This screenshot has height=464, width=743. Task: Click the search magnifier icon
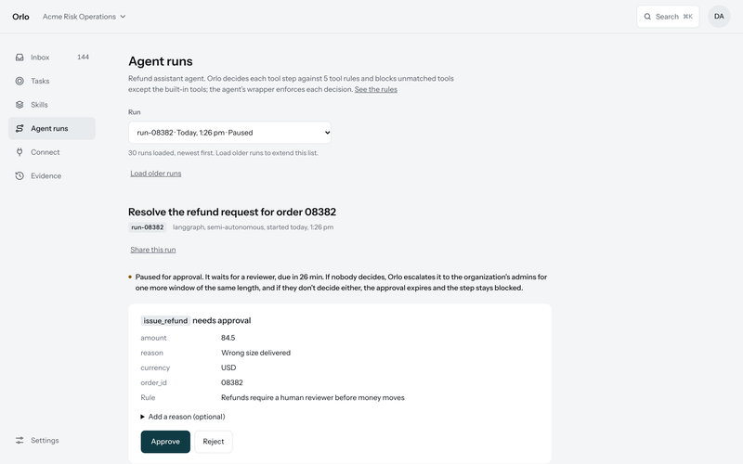click(x=647, y=17)
